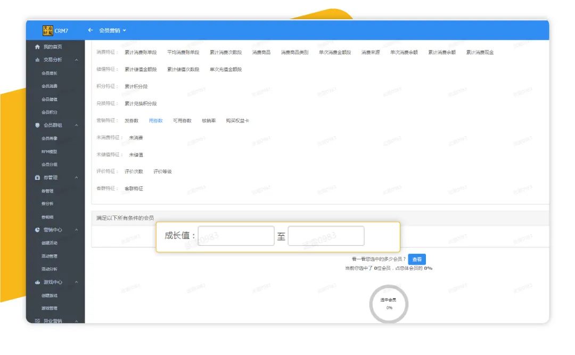The height and width of the screenshot is (355, 575).
Task: Select the 未消费 filter option
Action: click(x=136, y=138)
